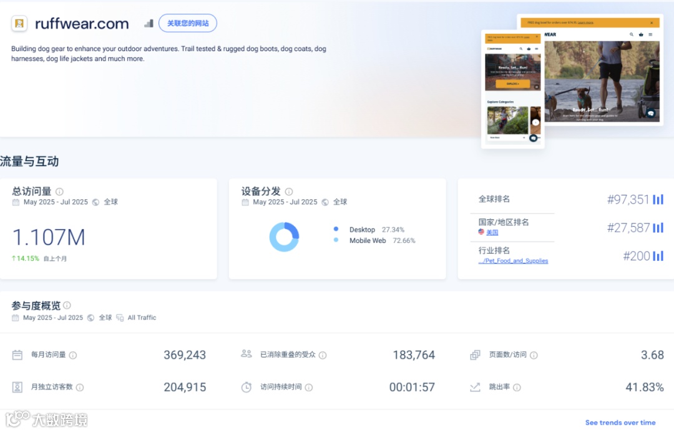Open the desktop site preview thumbnail
Screen dimensions: 674x432
pos(602,70)
